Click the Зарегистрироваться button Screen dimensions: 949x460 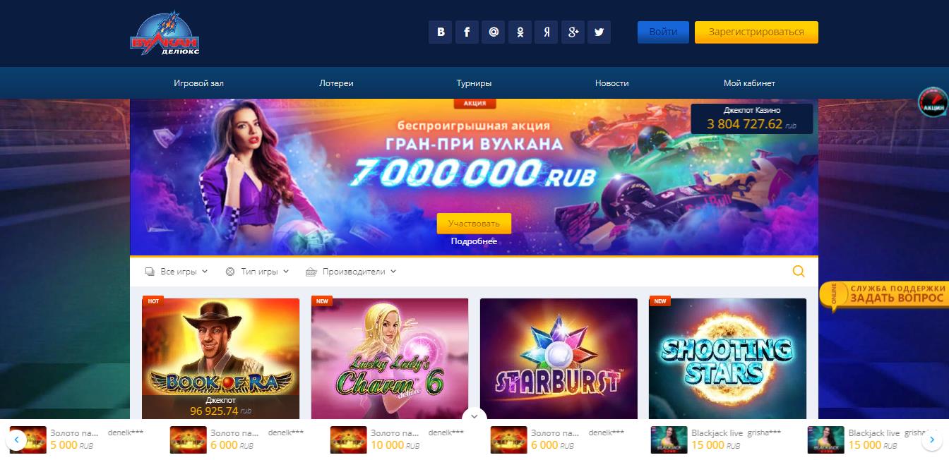click(756, 32)
